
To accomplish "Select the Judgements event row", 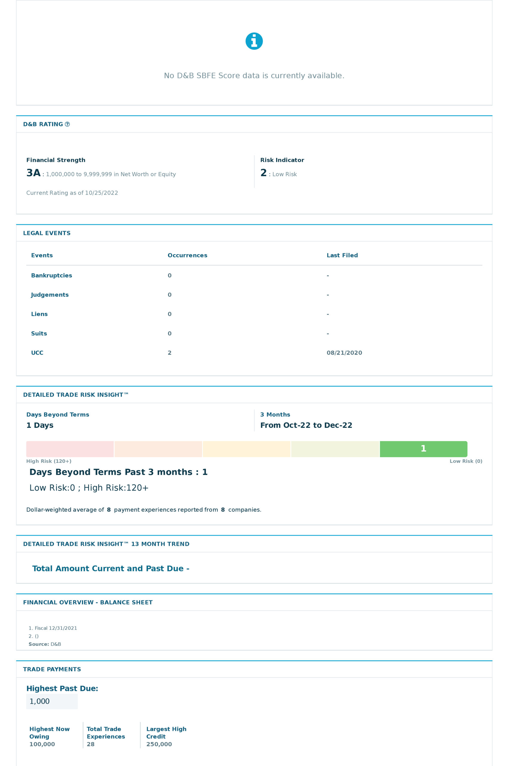I will (50, 295).
